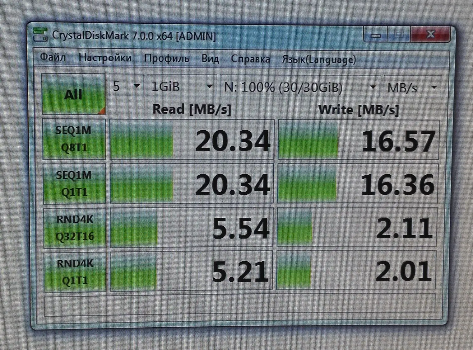Start the SEQ1M Q8T1 test
Viewport: 473px width, 350px height.
click(x=74, y=139)
